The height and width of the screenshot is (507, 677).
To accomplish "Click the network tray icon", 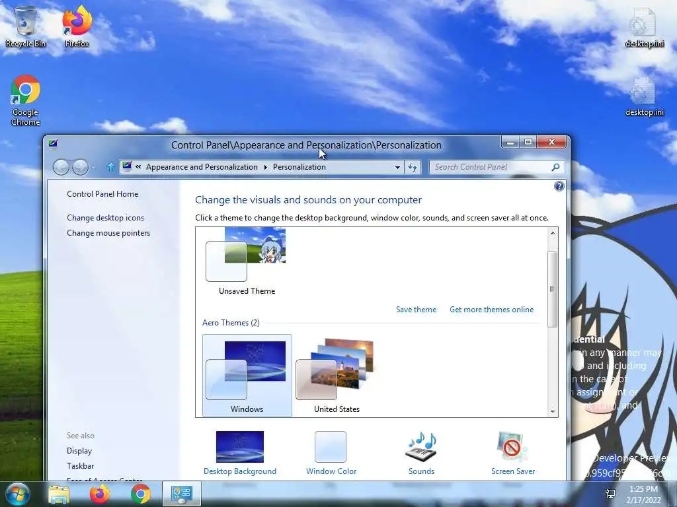I will click(x=610, y=494).
